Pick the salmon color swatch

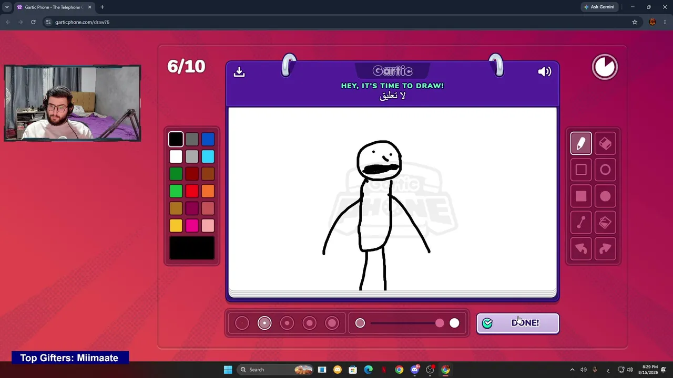[208, 208]
